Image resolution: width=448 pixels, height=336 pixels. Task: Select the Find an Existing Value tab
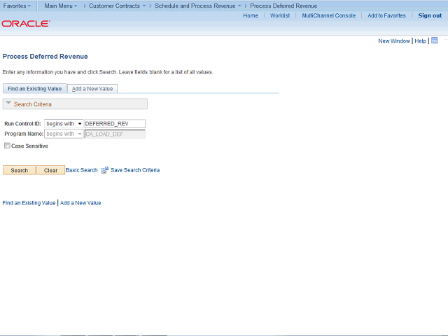[34, 89]
